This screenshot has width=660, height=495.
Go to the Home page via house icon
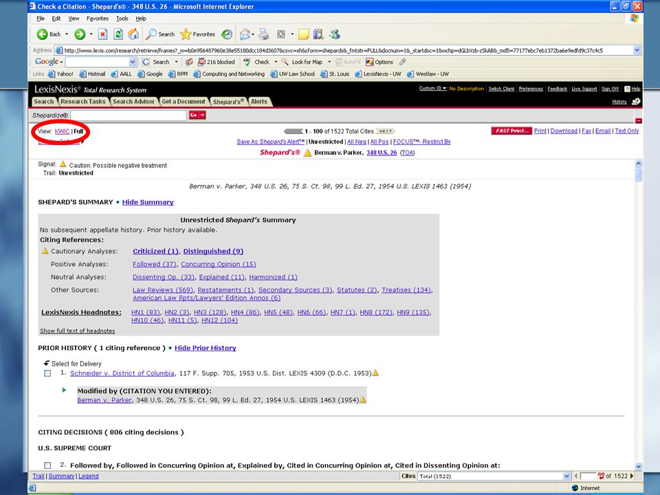[133, 34]
